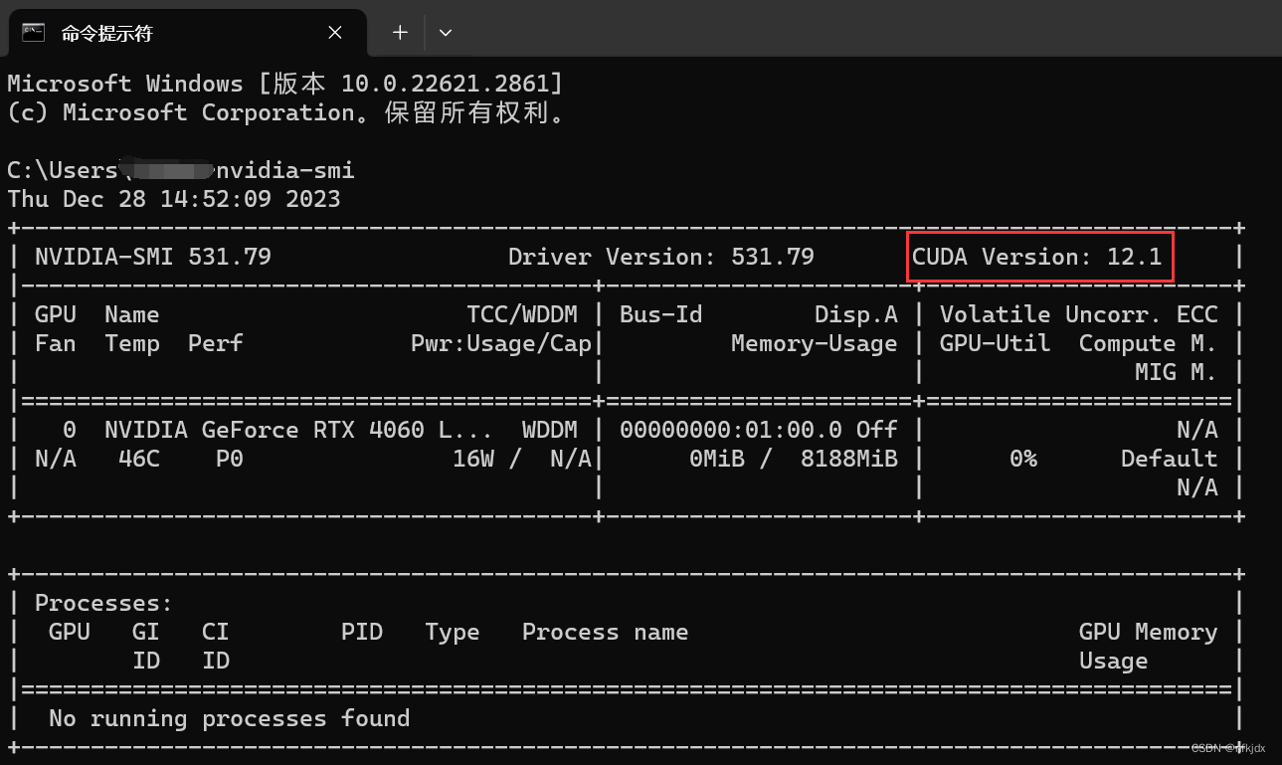This screenshot has width=1282, height=765.
Task: Click the typed 'nvidia-smi' command
Action: (x=284, y=170)
